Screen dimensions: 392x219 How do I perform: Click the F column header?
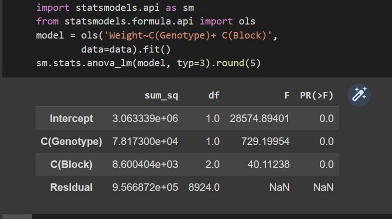tap(287, 95)
